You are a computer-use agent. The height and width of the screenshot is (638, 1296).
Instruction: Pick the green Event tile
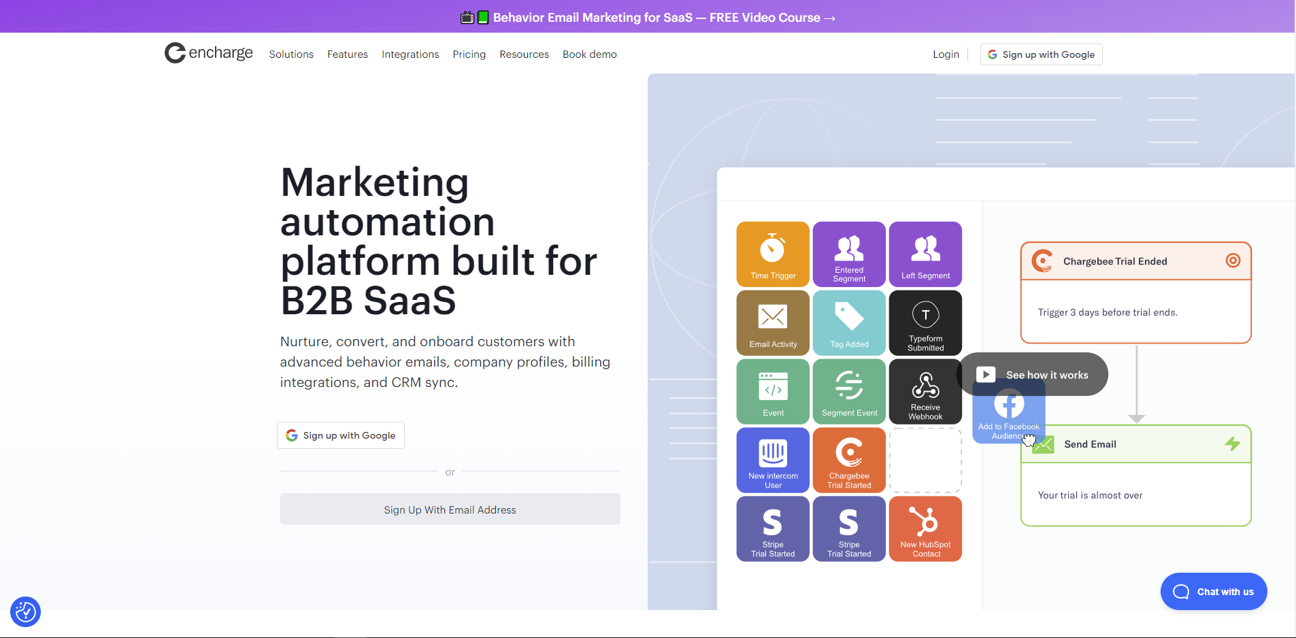(773, 392)
